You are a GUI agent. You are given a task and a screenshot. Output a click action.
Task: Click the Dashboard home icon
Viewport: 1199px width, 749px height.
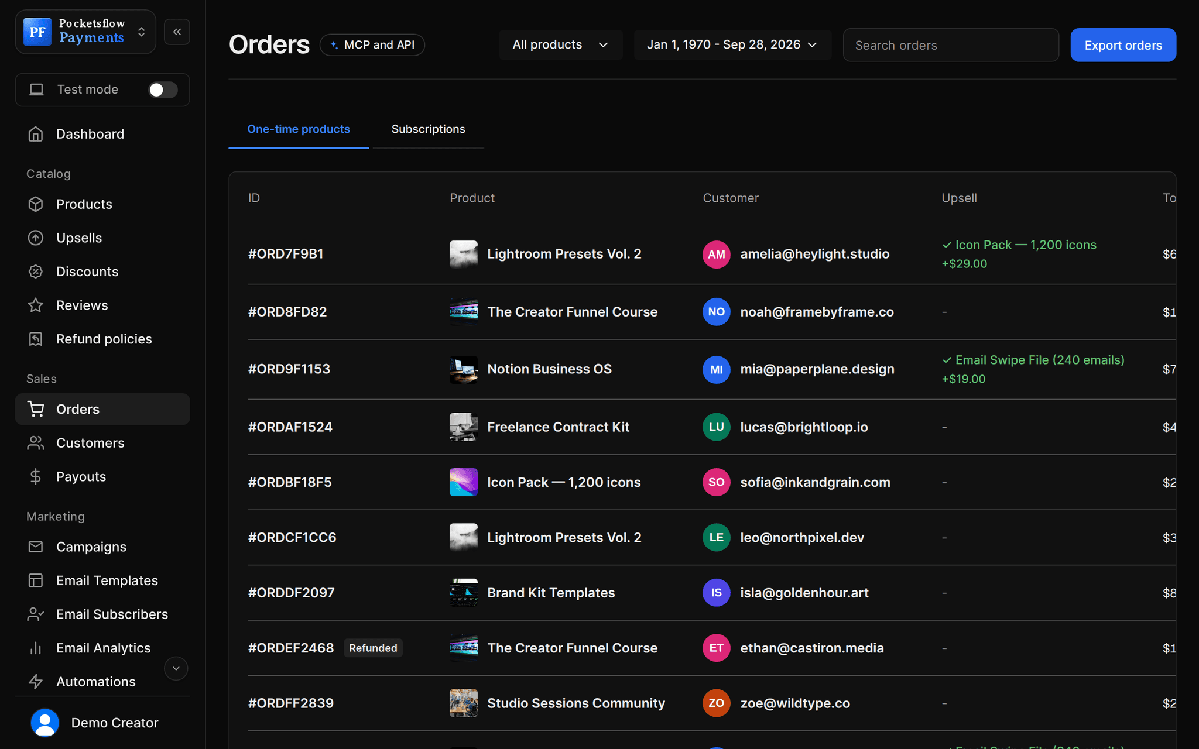(x=36, y=134)
